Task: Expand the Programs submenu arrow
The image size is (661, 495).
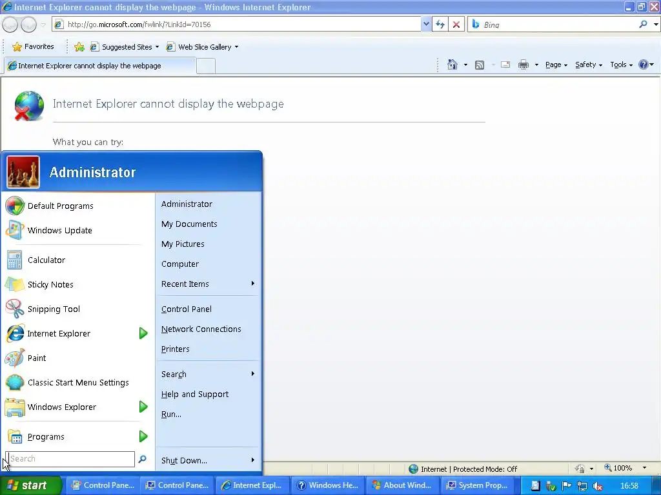Action: tap(143, 436)
